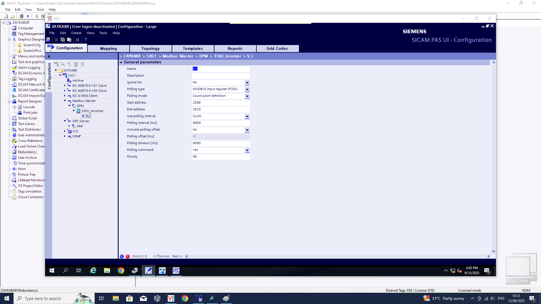Click the << Previous link
The width and height of the screenshot is (541, 304).
[x=161, y=256]
